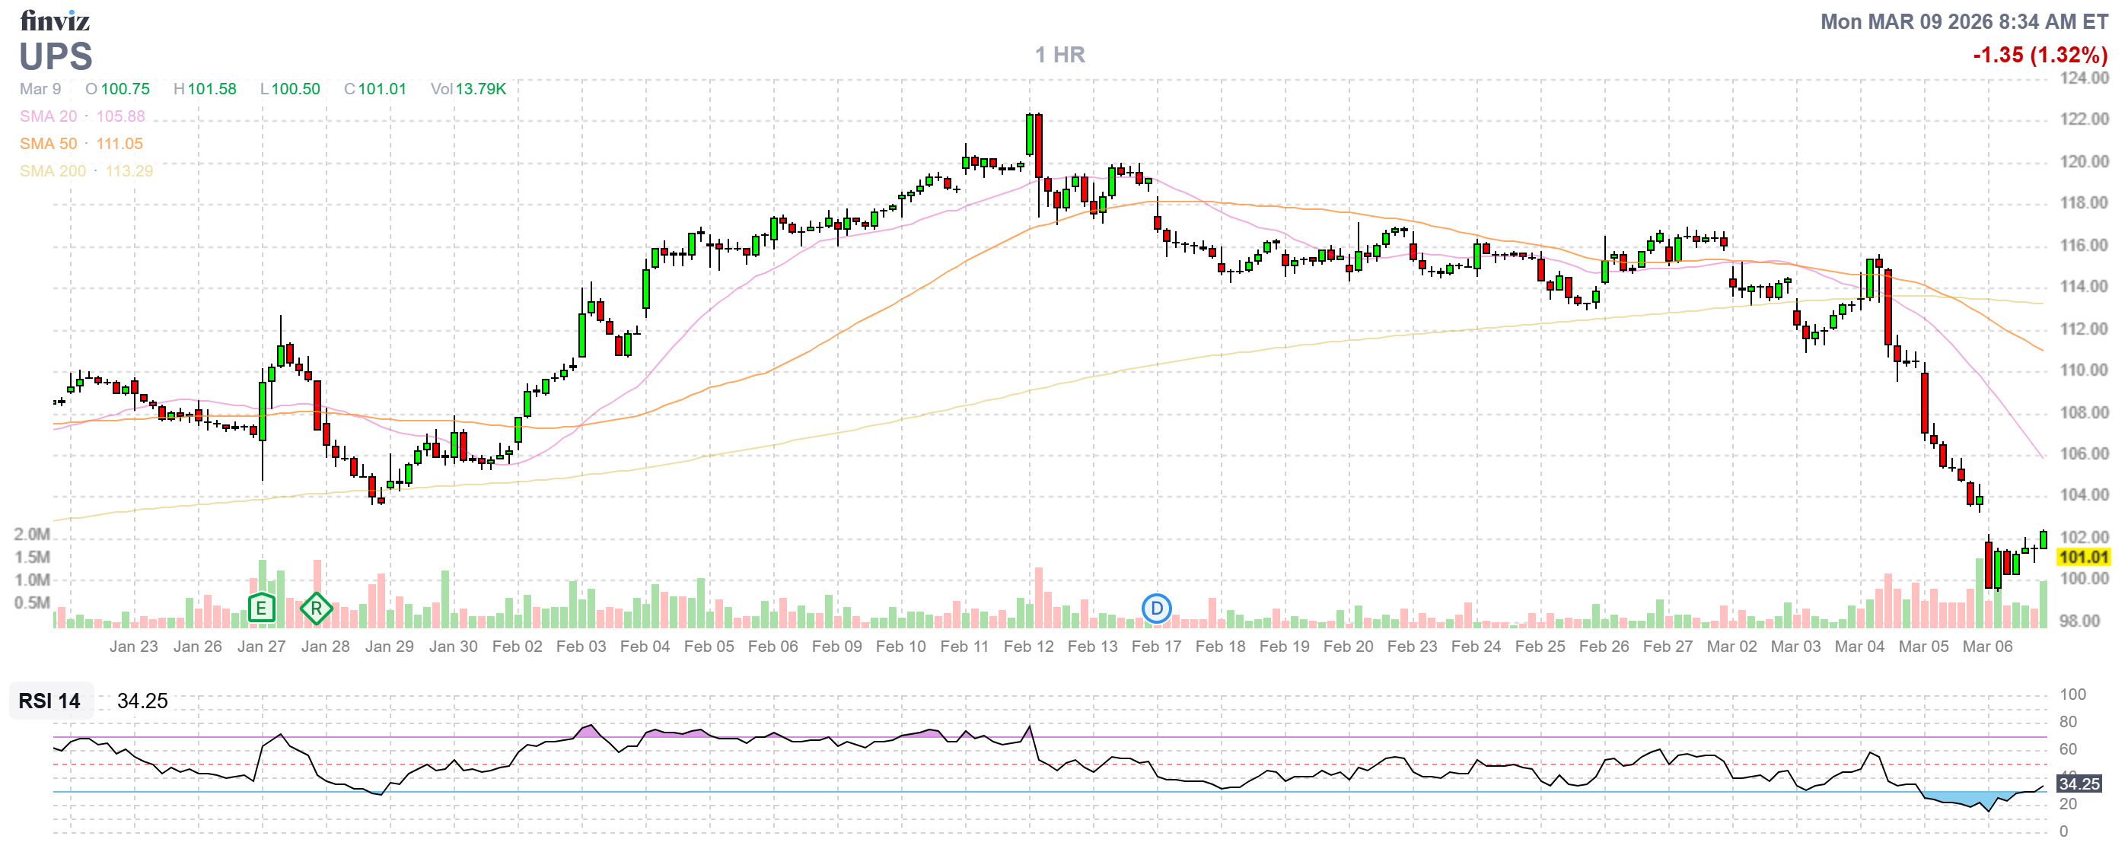Click the finviz logo
This screenshot has height=855, width=2128.
pyautogui.click(x=55, y=20)
